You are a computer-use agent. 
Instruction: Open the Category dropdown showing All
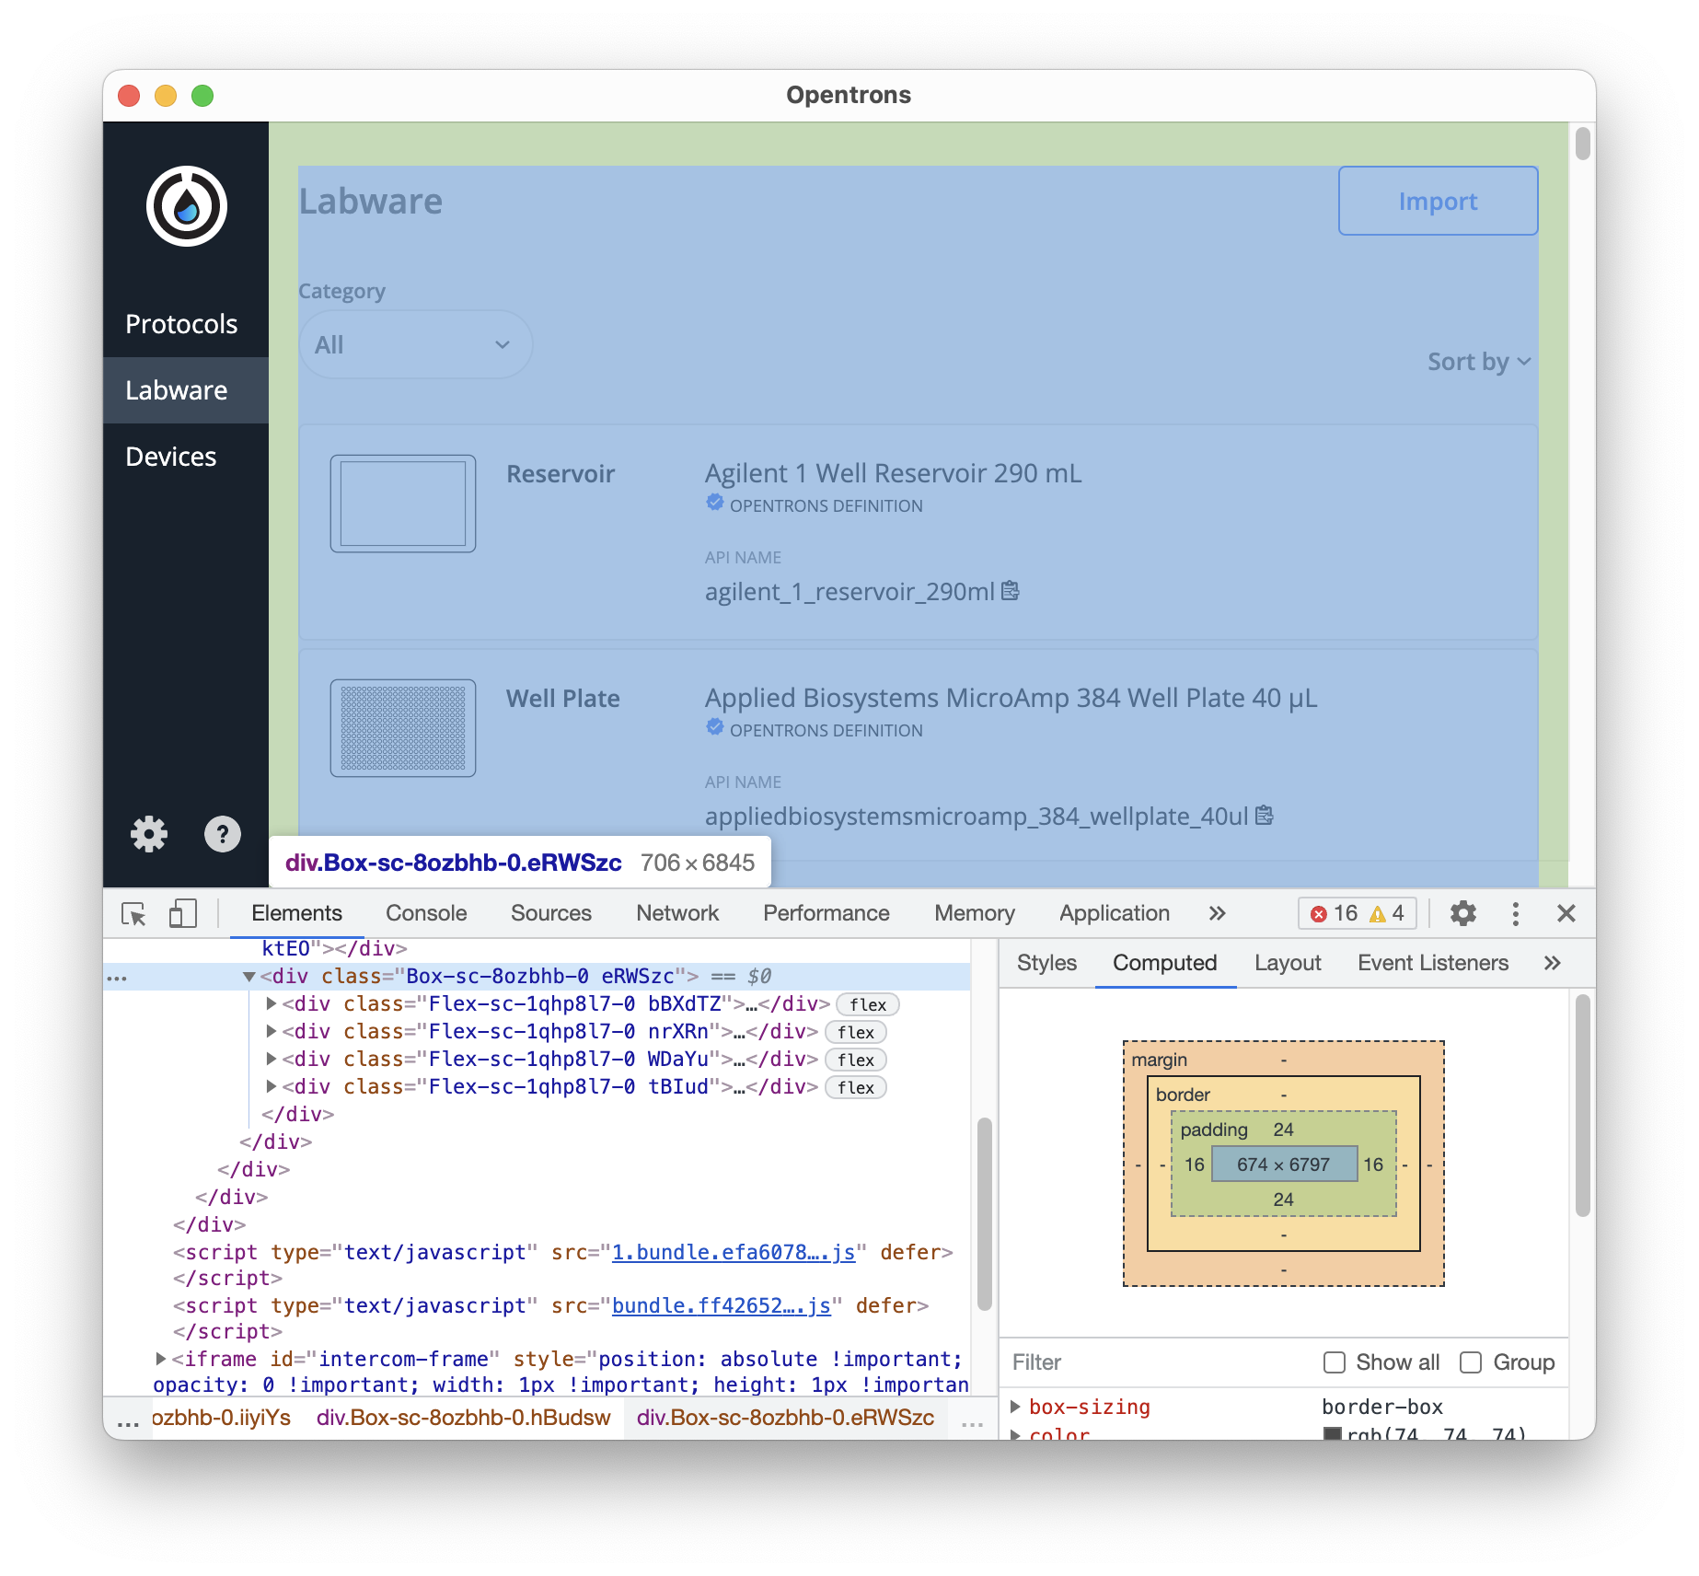pos(414,343)
